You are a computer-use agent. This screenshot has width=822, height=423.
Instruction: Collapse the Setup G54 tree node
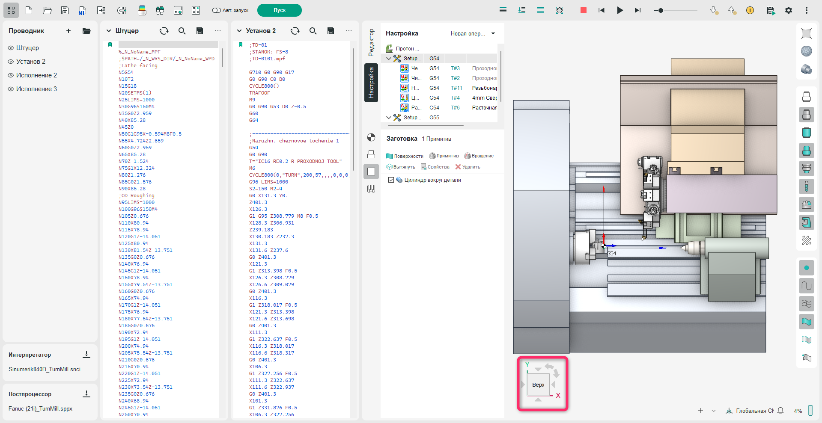(389, 59)
